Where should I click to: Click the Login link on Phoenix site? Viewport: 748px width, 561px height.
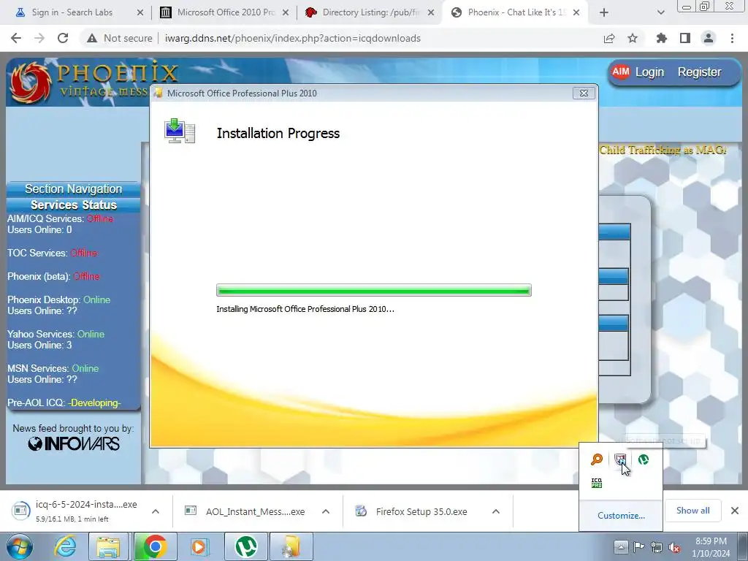coord(649,72)
